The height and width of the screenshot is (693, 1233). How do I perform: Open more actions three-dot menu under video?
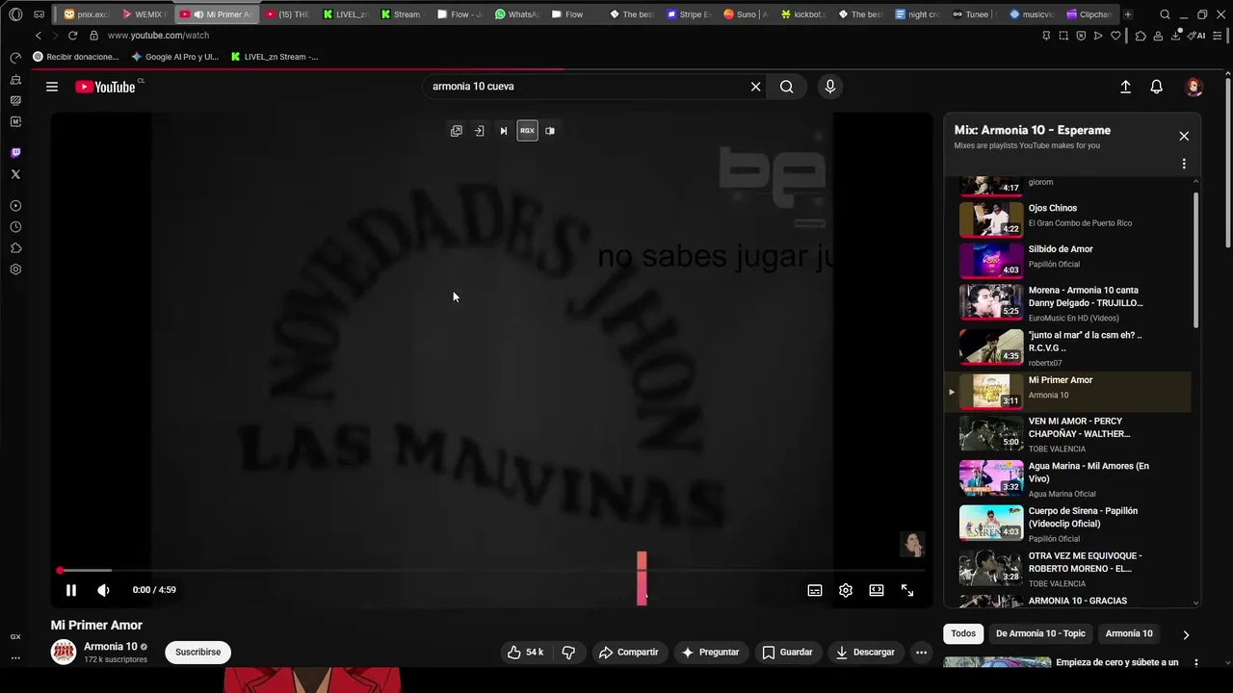921,653
